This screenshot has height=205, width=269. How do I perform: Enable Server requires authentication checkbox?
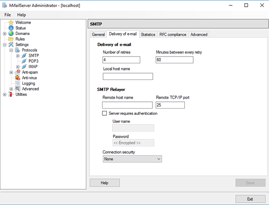[x=104, y=113]
